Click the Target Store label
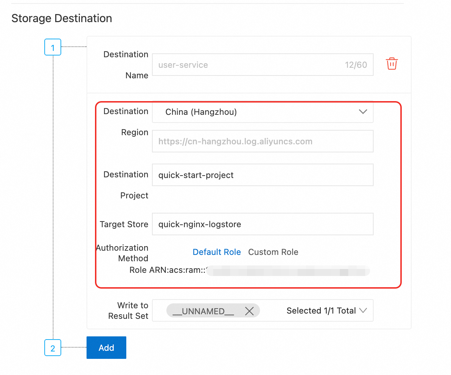 pyautogui.click(x=124, y=224)
